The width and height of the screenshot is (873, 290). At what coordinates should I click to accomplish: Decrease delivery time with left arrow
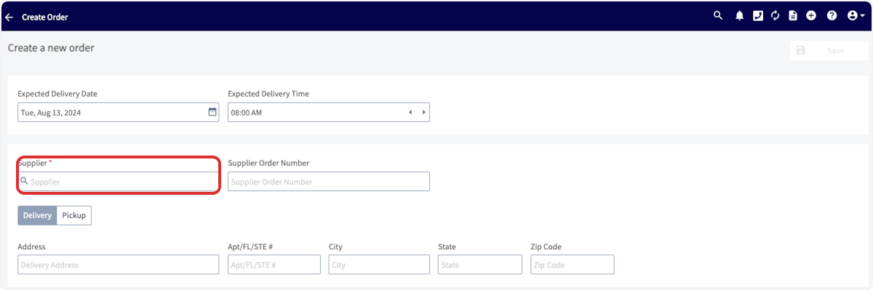pos(410,113)
